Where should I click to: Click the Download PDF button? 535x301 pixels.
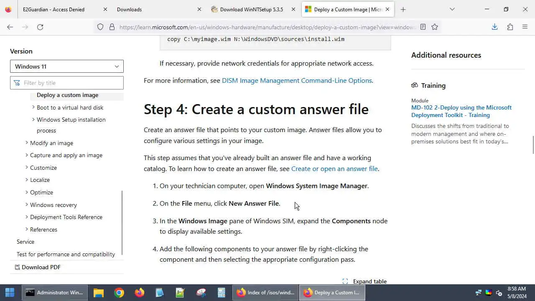pos(38,267)
